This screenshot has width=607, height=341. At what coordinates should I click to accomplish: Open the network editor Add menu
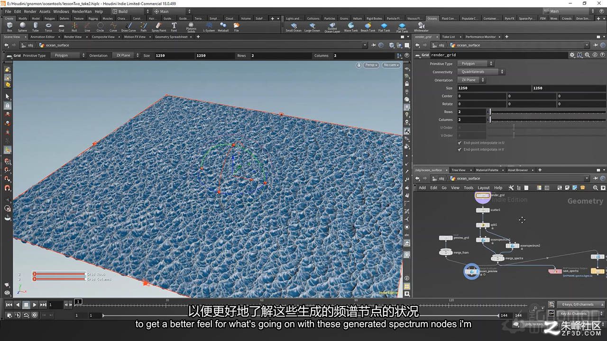422,188
